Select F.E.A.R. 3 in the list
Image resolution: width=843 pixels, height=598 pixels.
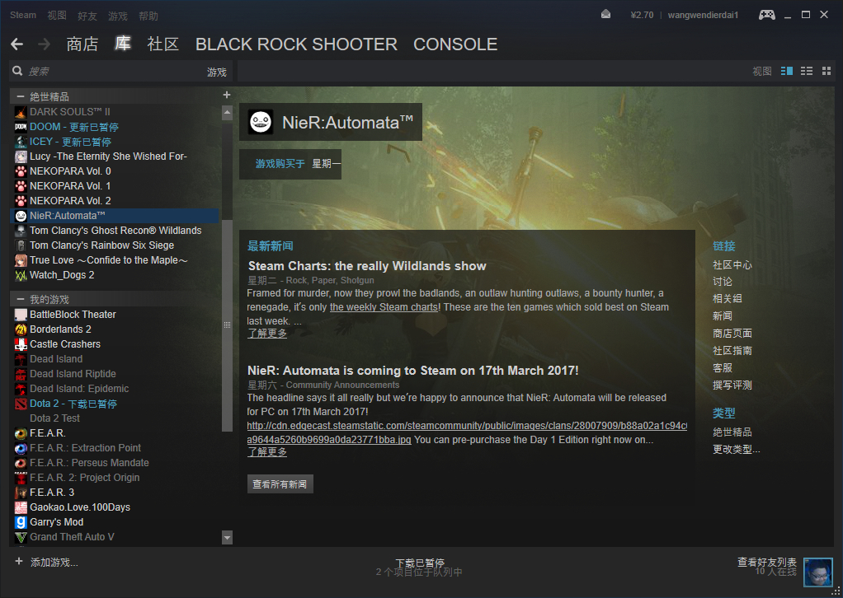pos(115,493)
